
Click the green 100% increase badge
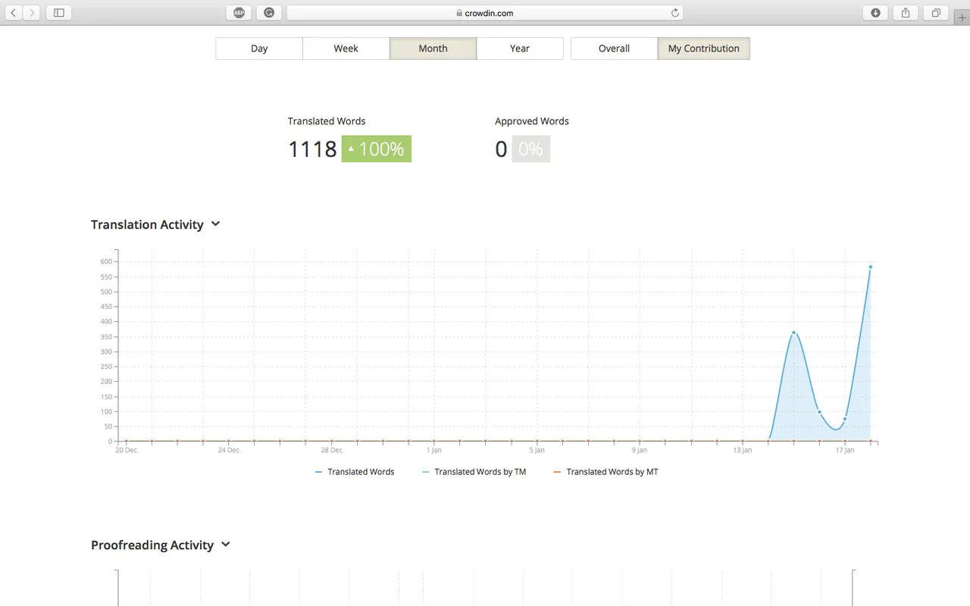click(377, 149)
